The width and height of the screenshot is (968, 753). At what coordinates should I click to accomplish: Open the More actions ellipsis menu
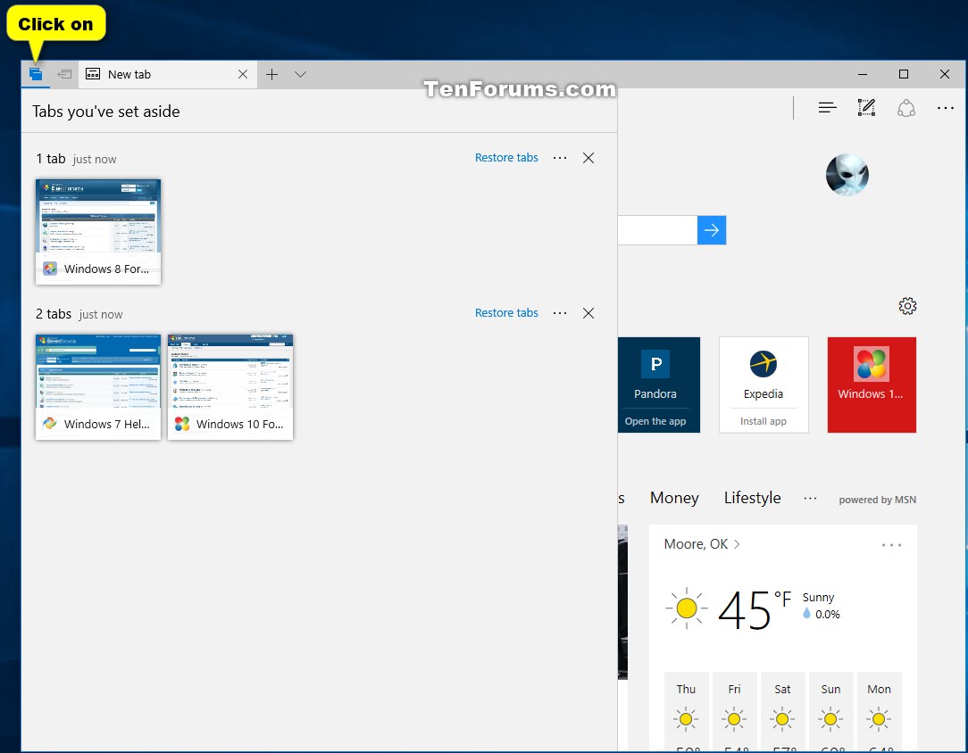click(946, 107)
